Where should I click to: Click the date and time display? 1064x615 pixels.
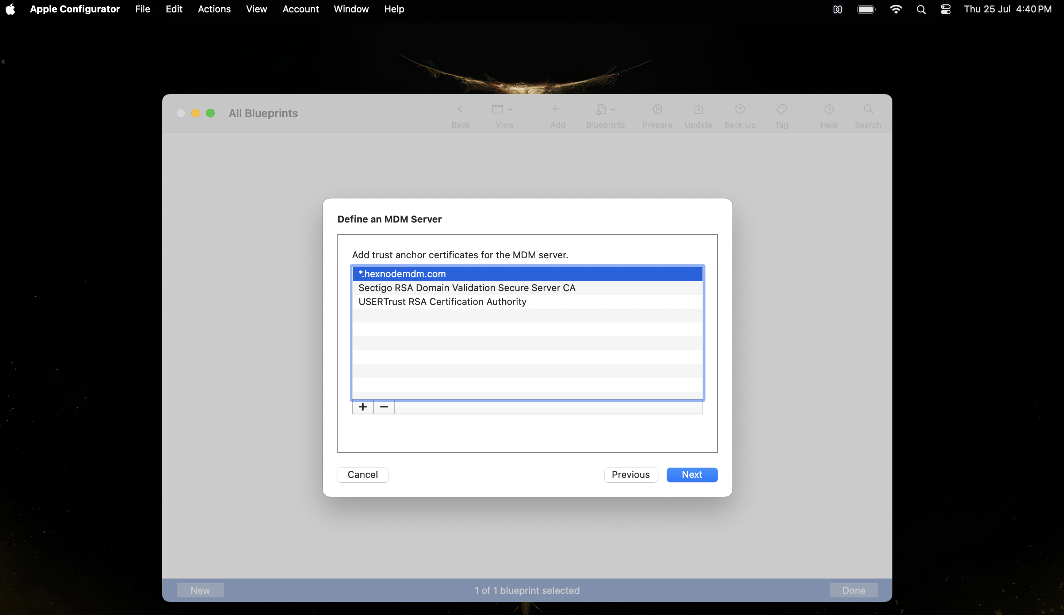pyautogui.click(x=1007, y=9)
